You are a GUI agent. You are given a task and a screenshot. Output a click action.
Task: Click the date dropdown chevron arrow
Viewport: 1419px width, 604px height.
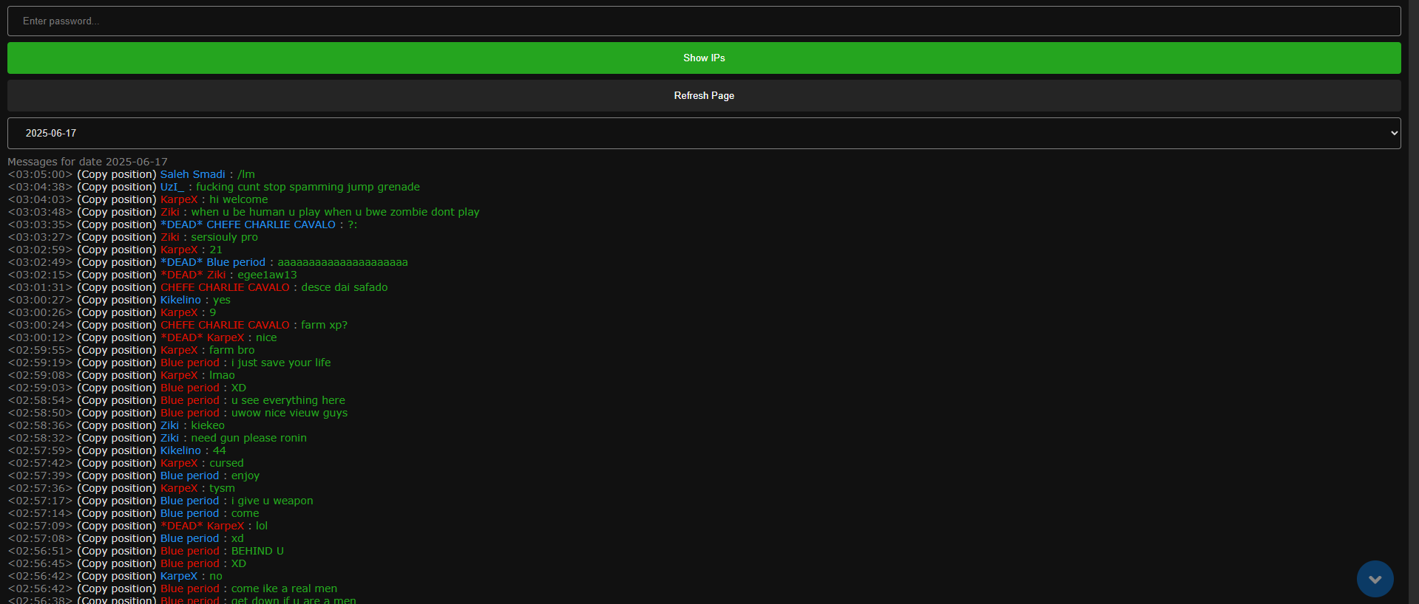tap(1394, 134)
